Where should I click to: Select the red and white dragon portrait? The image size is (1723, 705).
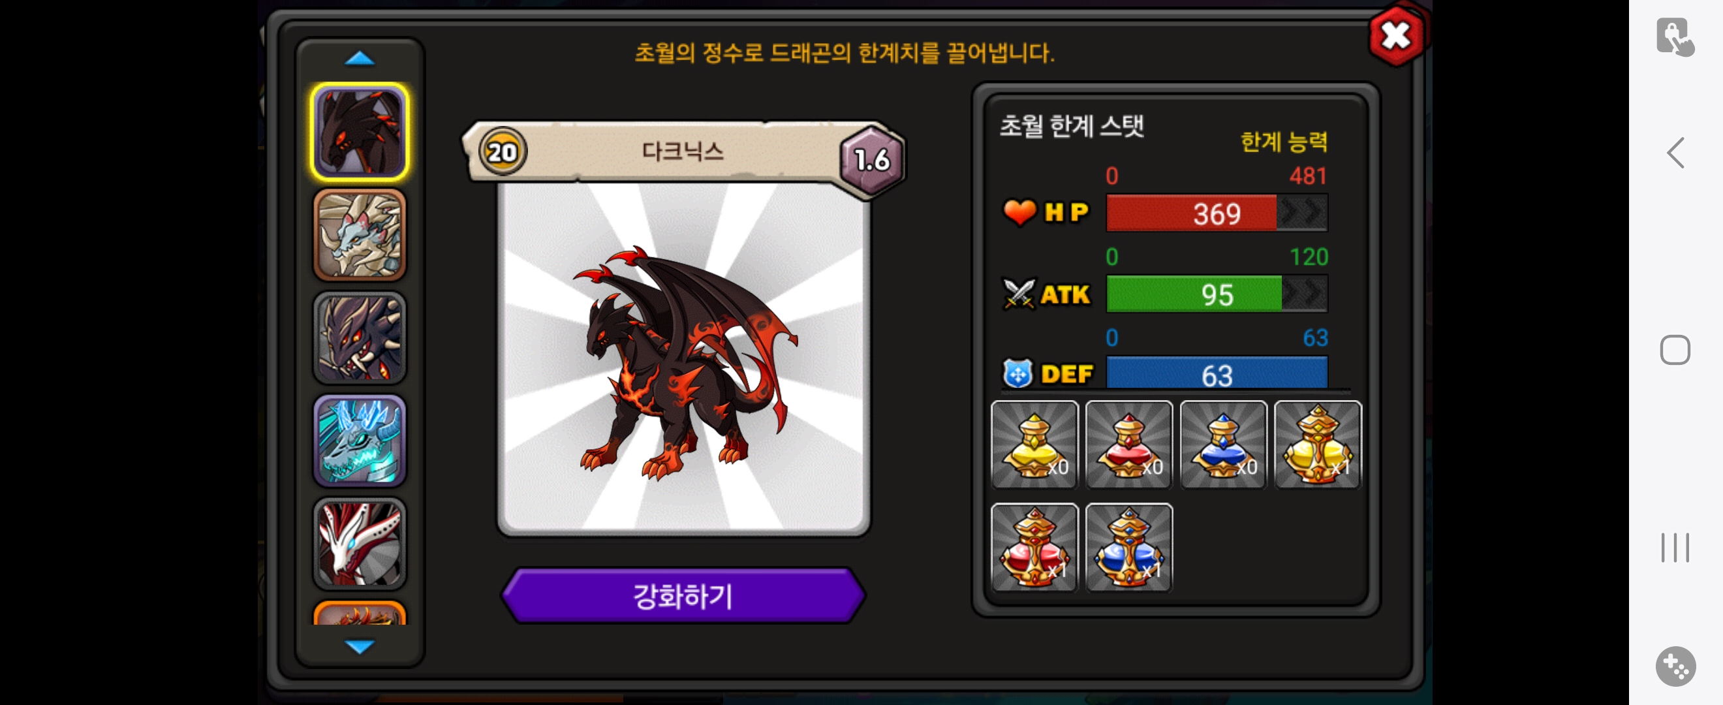pos(359,543)
